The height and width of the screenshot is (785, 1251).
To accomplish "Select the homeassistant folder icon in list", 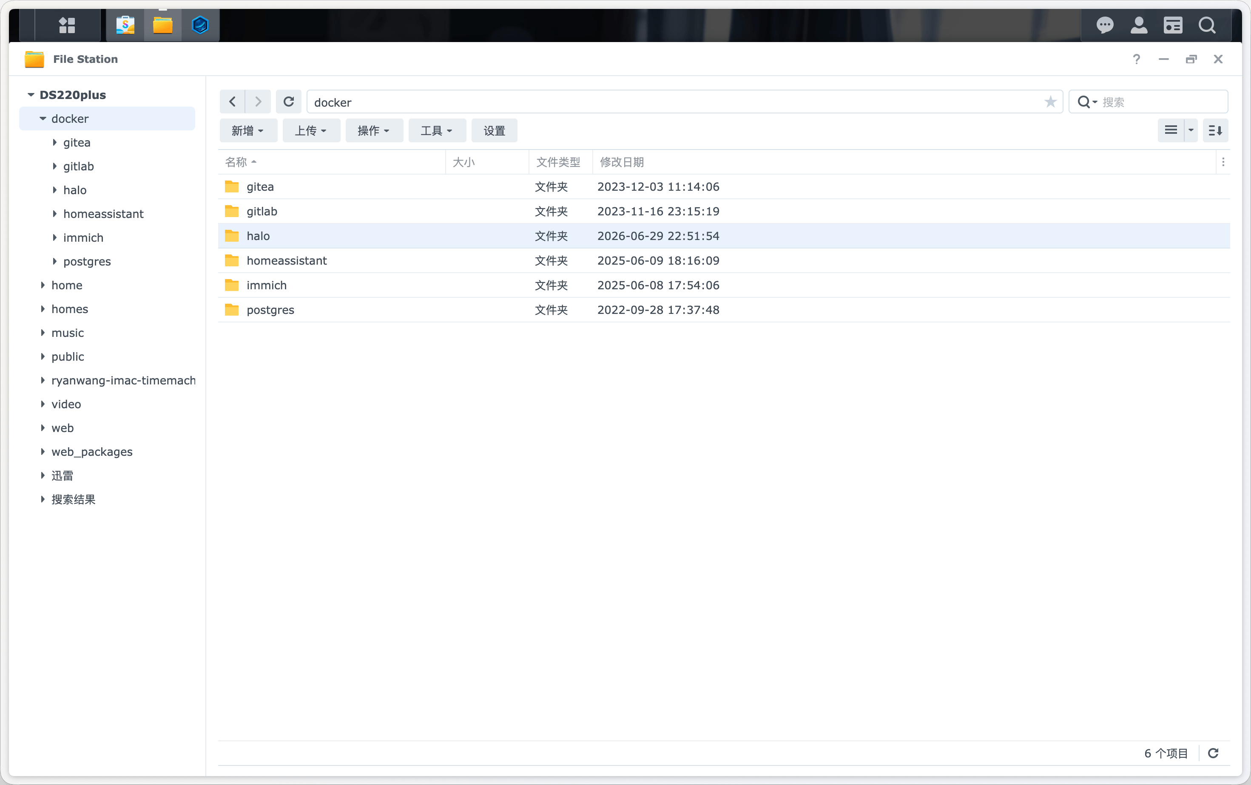I will [x=232, y=260].
